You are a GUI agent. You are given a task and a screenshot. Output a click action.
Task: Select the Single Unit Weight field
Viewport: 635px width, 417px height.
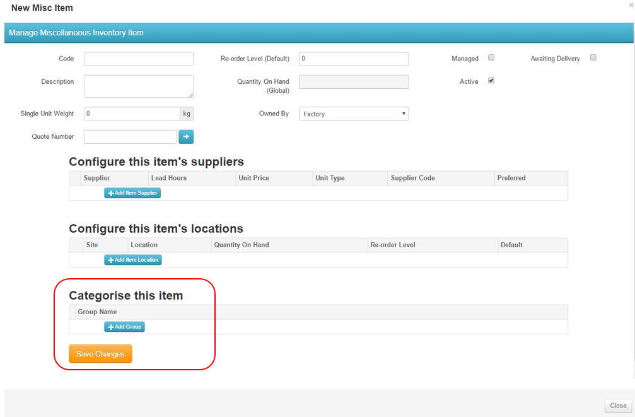(132, 114)
